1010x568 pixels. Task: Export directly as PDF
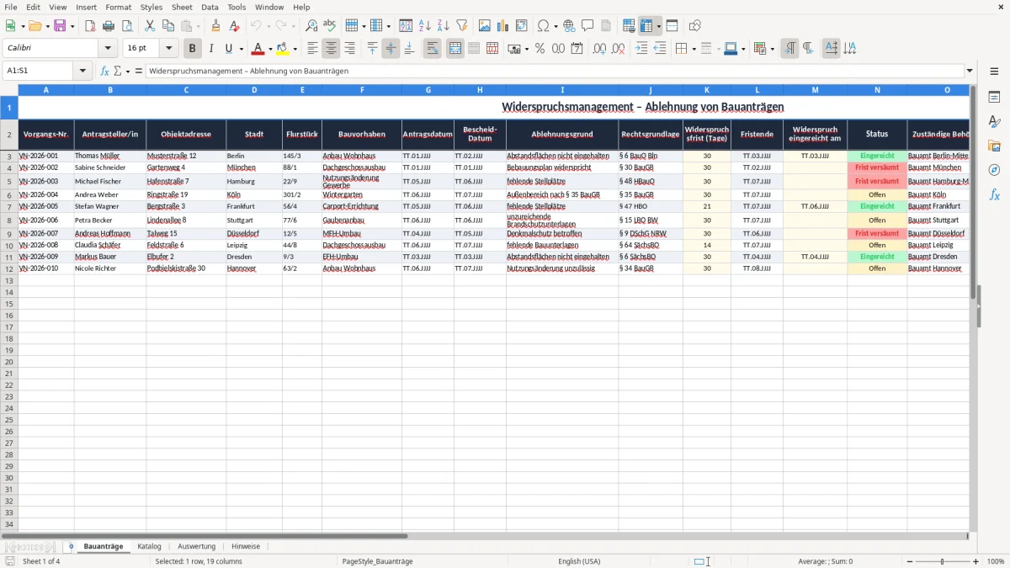(x=90, y=26)
